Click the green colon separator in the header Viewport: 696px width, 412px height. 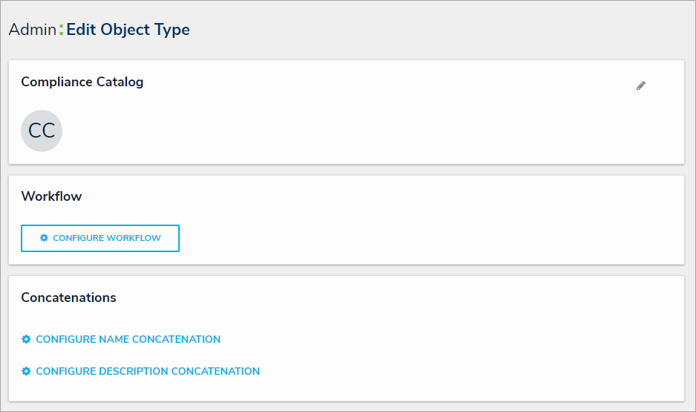pos(61,30)
